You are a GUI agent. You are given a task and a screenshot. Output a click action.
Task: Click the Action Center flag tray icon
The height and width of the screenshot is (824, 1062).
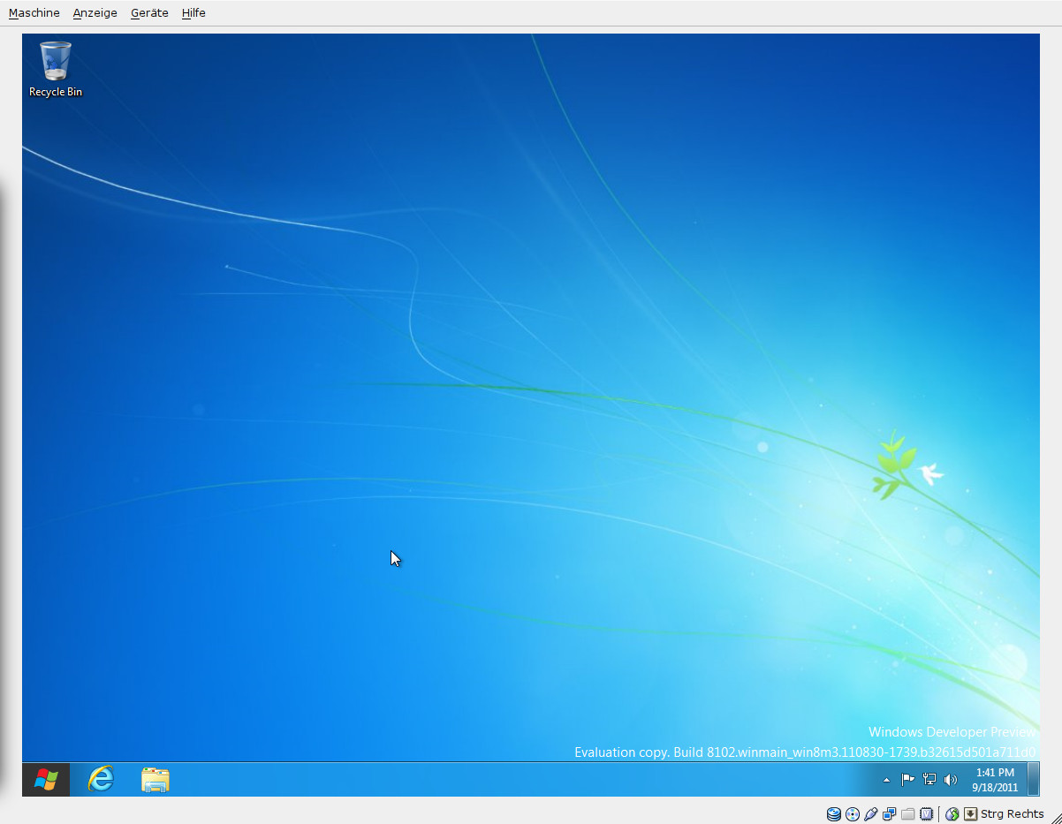[x=907, y=779]
